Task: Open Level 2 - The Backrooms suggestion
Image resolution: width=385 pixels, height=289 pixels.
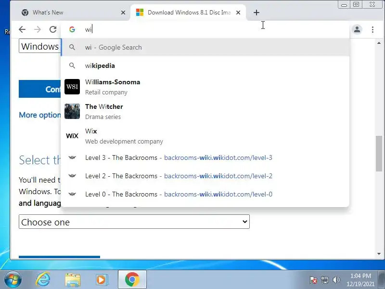Action: [205, 176]
